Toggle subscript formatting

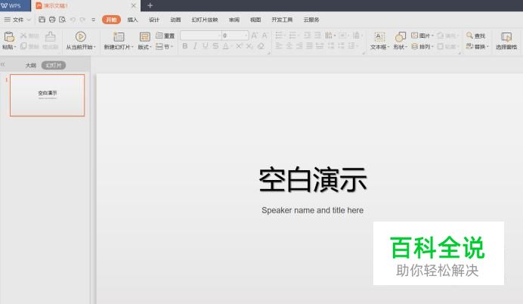point(249,46)
